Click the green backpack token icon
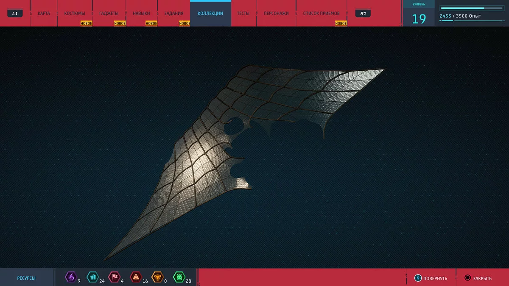509x286 pixels. point(179,277)
